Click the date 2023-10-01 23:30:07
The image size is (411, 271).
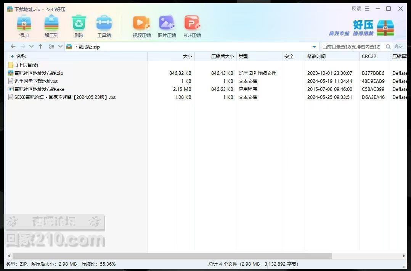point(330,73)
